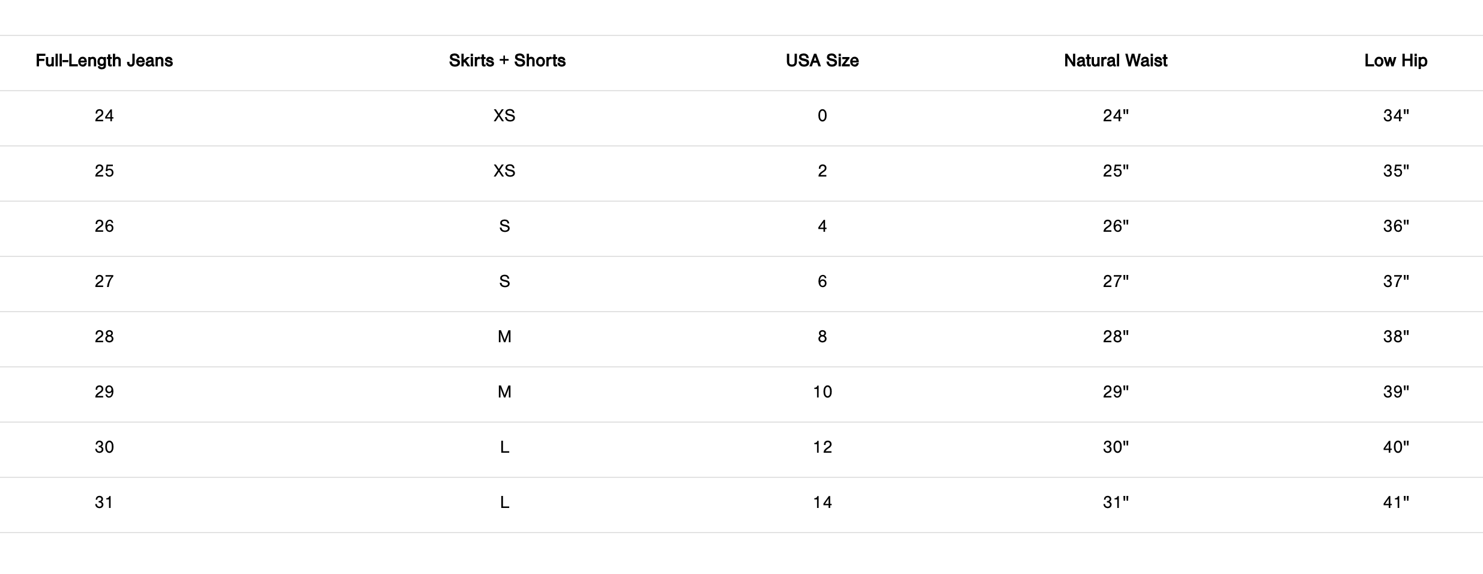Click the 29" natural waist cell

[1116, 392]
